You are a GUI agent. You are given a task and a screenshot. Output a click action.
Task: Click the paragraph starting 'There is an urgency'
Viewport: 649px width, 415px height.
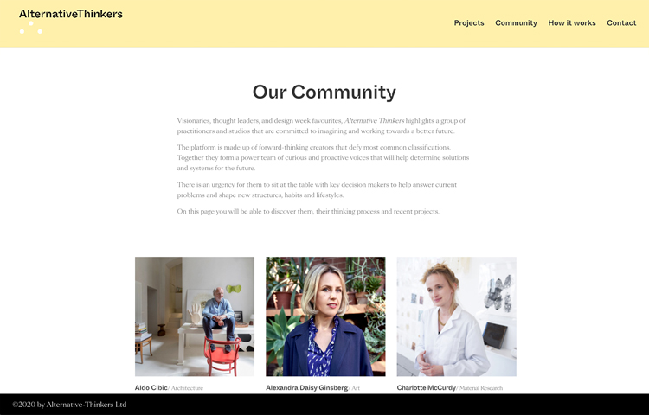317,189
